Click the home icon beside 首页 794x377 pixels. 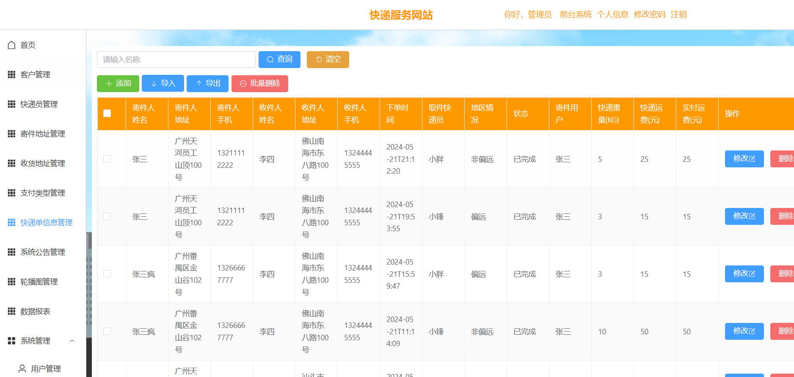[11, 45]
